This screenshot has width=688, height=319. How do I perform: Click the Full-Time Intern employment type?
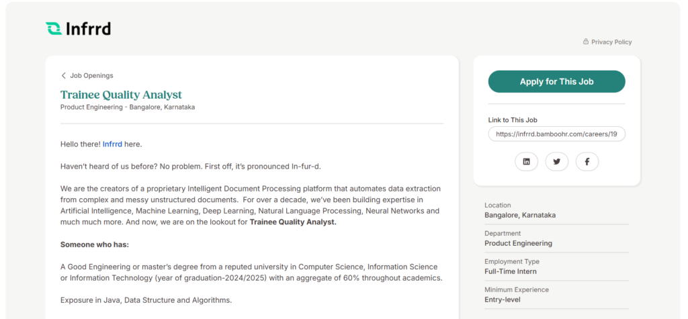511,271
